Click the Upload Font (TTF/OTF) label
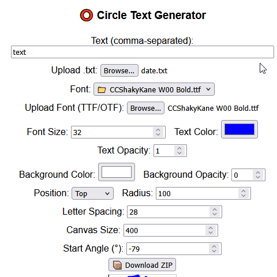Viewport: 277px width, 277px height. pos(74,107)
